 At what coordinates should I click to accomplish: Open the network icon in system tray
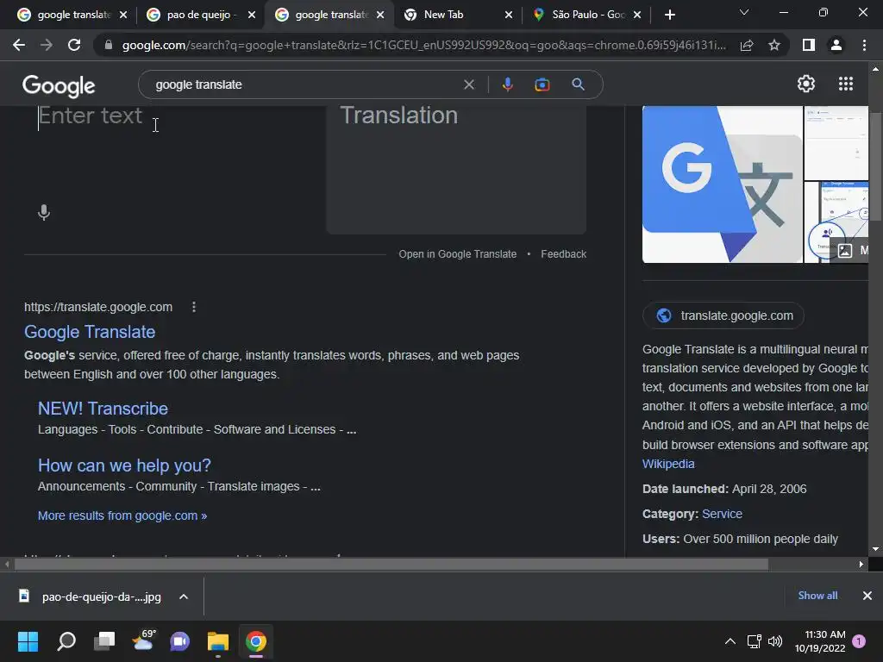[x=754, y=641]
